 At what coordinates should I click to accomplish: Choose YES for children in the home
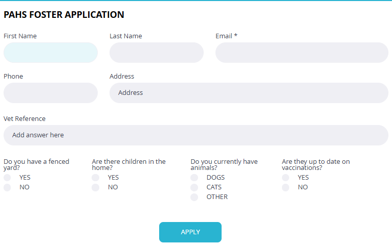(96, 178)
